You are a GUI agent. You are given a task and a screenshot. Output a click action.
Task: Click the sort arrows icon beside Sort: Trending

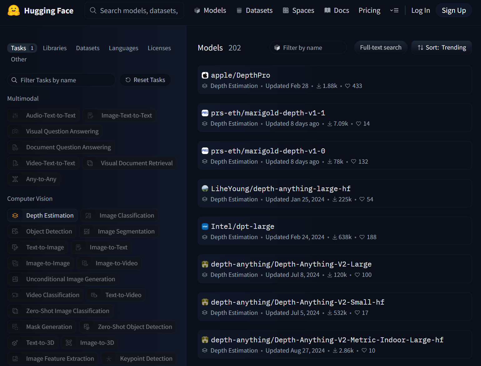click(420, 48)
